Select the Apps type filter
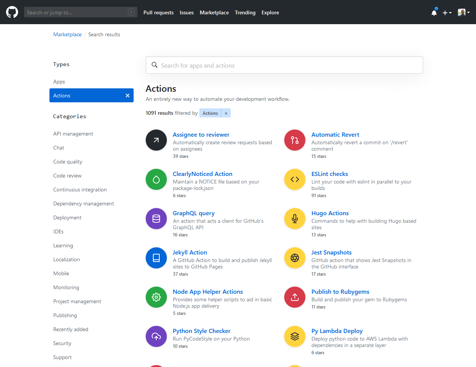 click(x=59, y=82)
